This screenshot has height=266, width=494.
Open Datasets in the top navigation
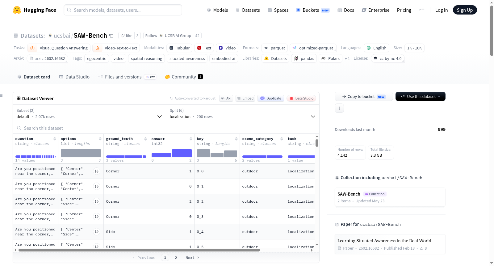point(248,10)
